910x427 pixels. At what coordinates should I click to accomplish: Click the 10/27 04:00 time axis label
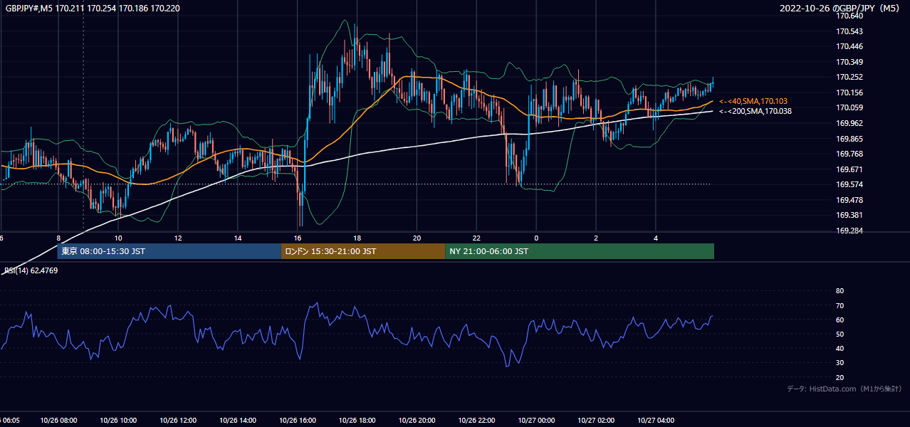click(655, 421)
